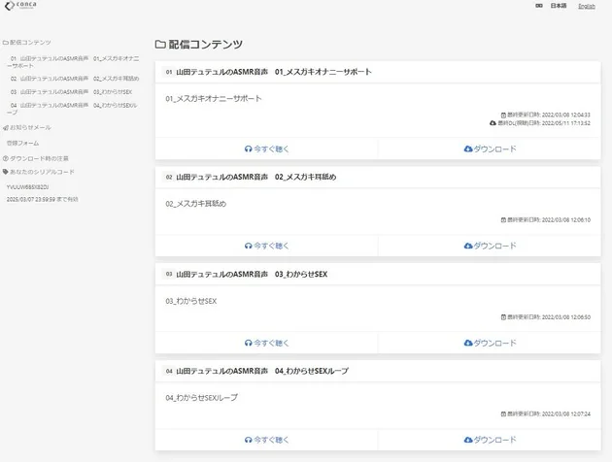Select sidebar item 03_わからせSEX

coord(71,91)
